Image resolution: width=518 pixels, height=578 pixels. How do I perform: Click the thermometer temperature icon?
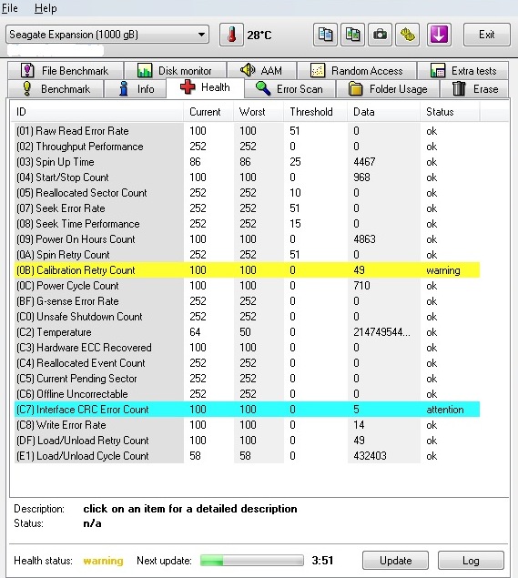coord(231,35)
